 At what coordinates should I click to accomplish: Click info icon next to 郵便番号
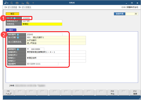tap(18, 49)
